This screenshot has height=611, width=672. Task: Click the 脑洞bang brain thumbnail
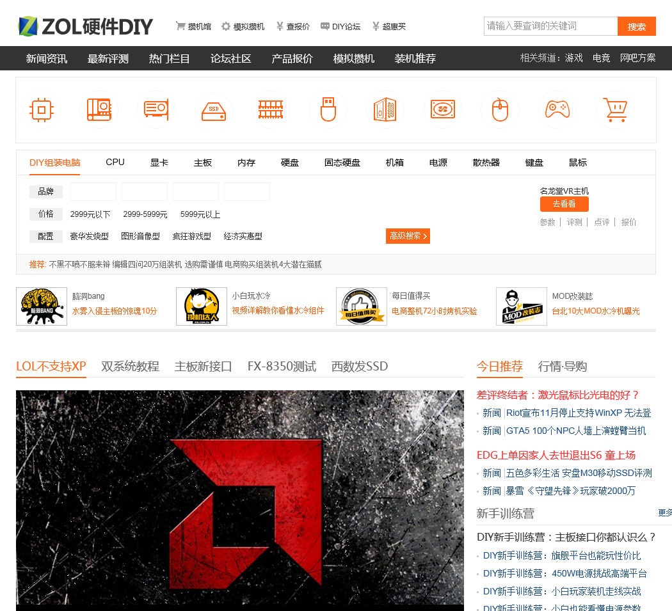tap(42, 306)
